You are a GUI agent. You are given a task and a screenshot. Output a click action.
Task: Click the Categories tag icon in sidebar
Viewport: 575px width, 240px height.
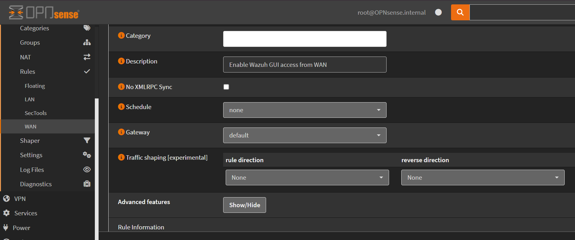(87, 28)
